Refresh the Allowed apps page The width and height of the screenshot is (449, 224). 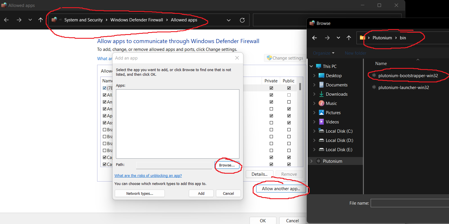(x=242, y=20)
